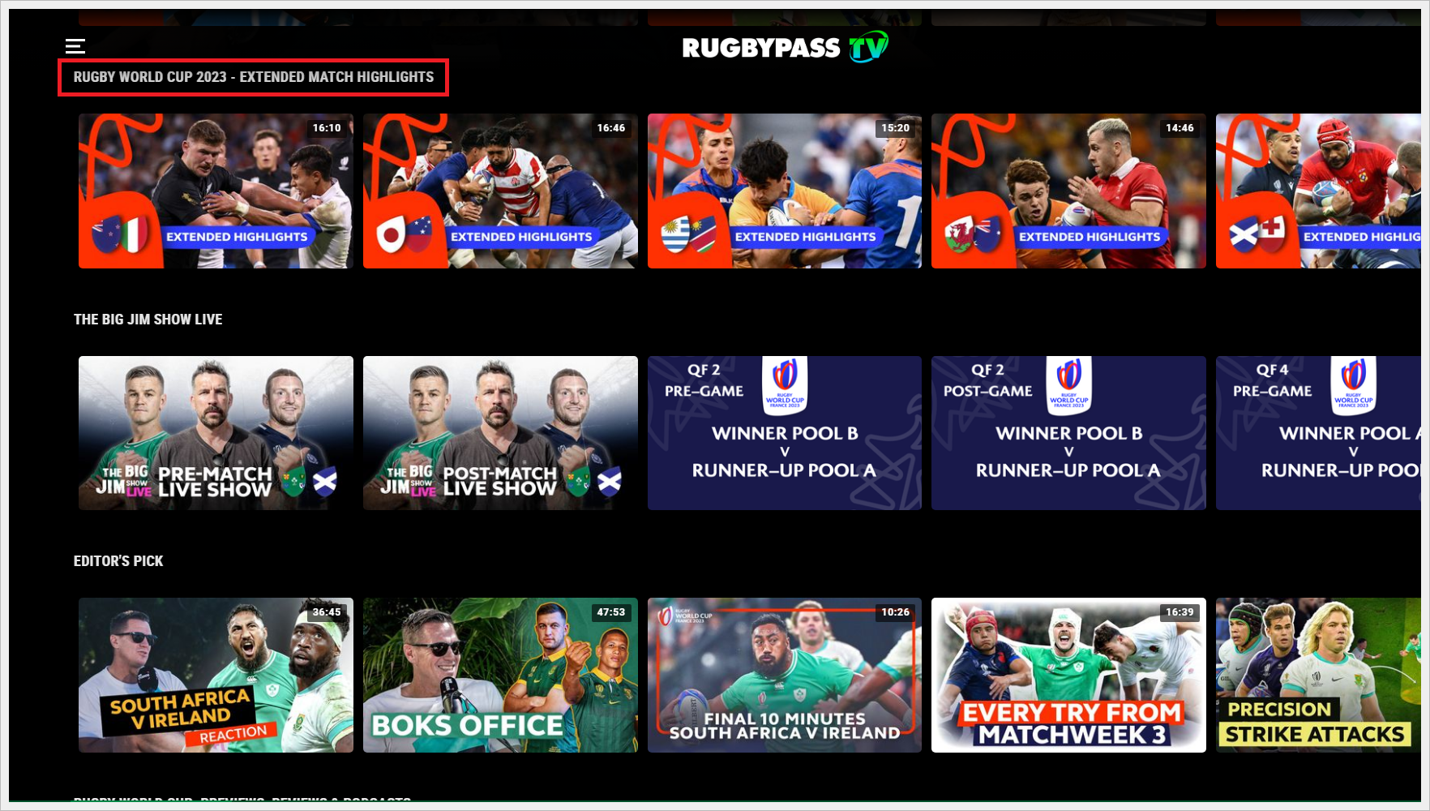Image resolution: width=1430 pixels, height=811 pixels.
Task: Open Rugby World Cup 2023 Extended Match Highlights heading
Action: (x=254, y=77)
